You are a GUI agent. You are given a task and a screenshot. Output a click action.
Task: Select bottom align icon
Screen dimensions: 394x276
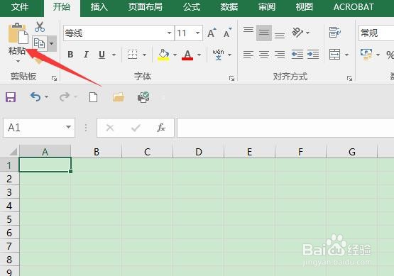pos(280,35)
